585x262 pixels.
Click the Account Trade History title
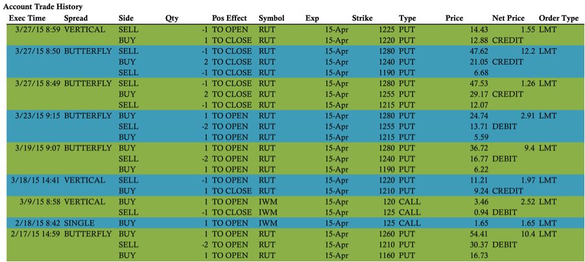(43, 7)
